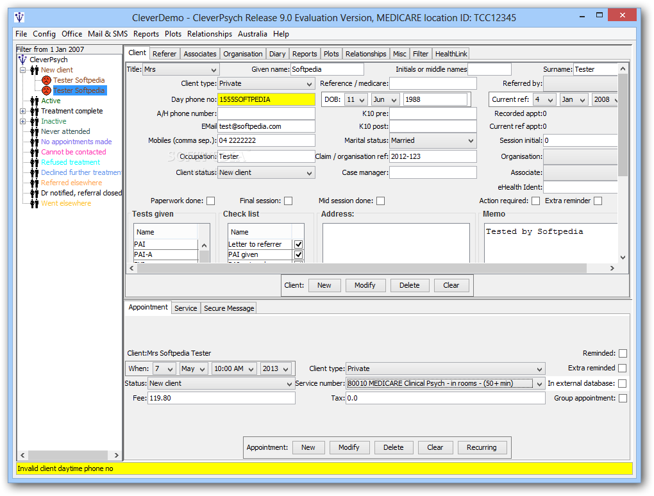Viewport: 654px width, 496px height.
Task: Tick the Paperwork done checkbox
Action: (211, 201)
